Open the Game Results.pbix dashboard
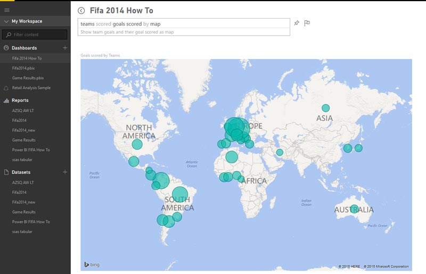 [x=28, y=78]
